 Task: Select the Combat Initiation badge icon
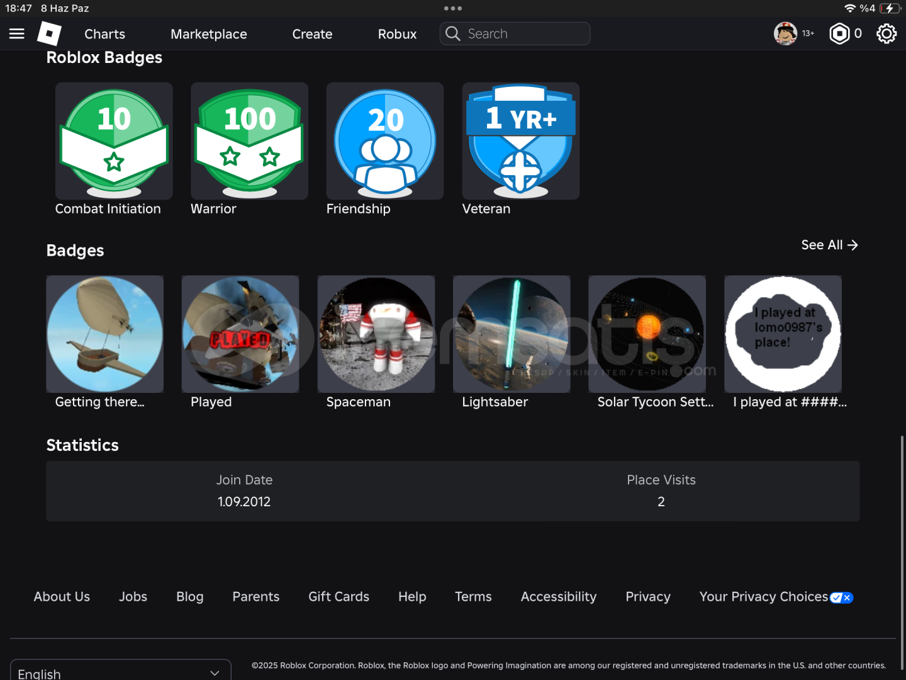(114, 141)
